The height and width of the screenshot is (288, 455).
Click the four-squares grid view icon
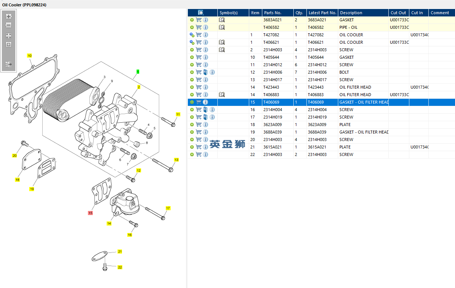pos(9,36)
